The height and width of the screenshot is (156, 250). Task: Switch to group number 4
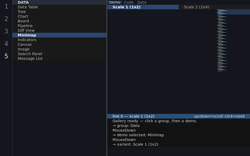point(6,44)
